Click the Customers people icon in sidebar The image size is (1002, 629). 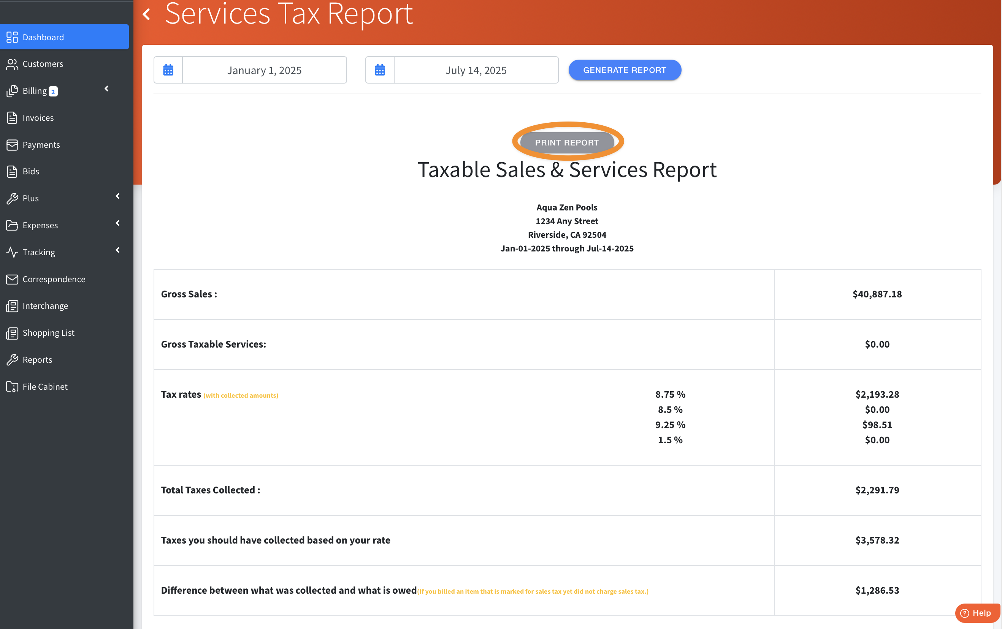point(12,64)
